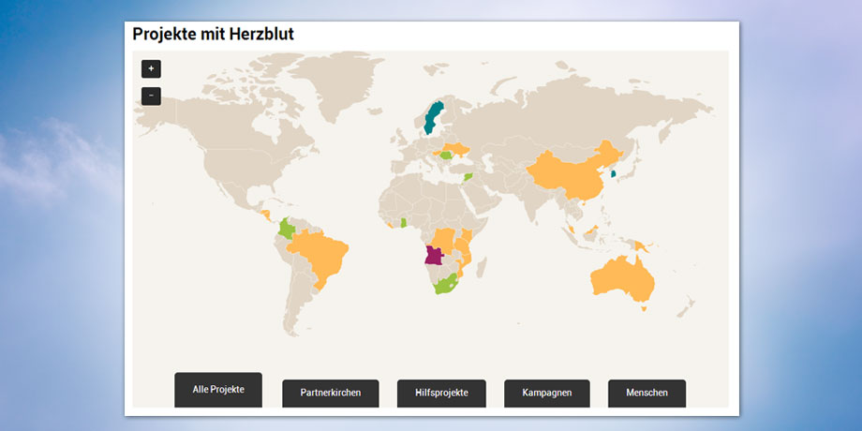
Task: Select teal South Korea on the map
Action: [x=614, y=173]
